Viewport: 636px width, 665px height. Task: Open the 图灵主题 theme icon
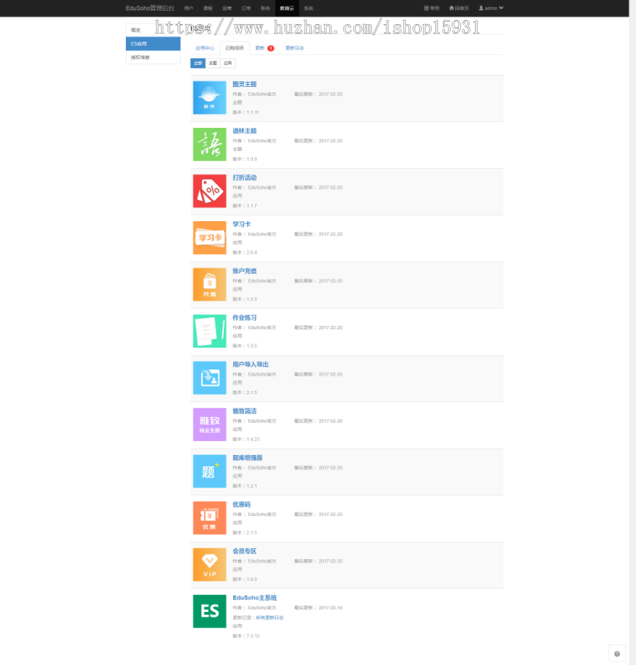coord(209,98)
